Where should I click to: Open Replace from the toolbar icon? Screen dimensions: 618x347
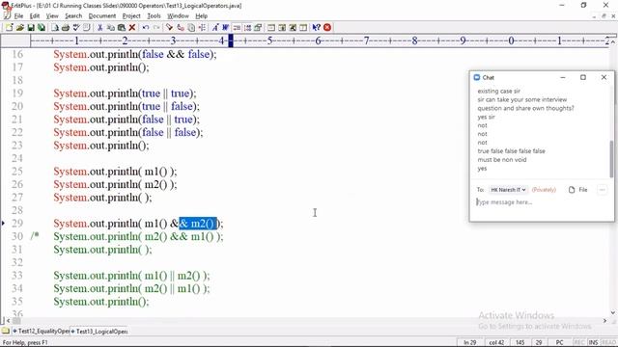pyautogui.click(x=181, y=28)
